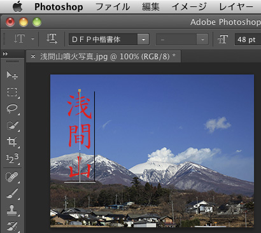Click the text anchor point handle
Screen dimensions: 261x233
pos(80,90)
